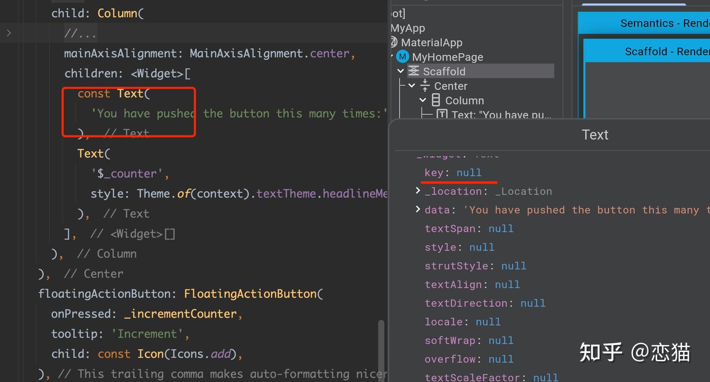The height and width of the screenshot is (382, 710).
Task: Click the "textSpan: null" property row
Action: pos(469,228)
